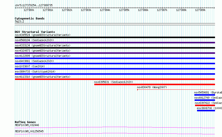222x137 pixels.
Task: Select the blue bar under esv3606706
Action: 206,111
